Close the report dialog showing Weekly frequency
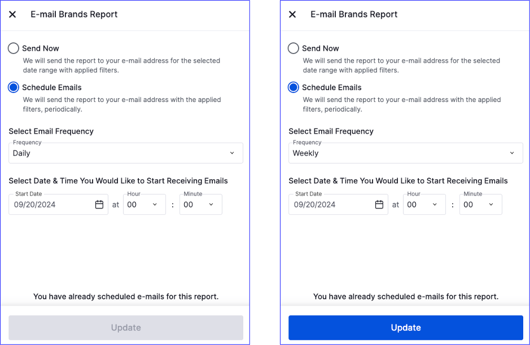Viewport: 530px width, 345px height. click(292, 15)
